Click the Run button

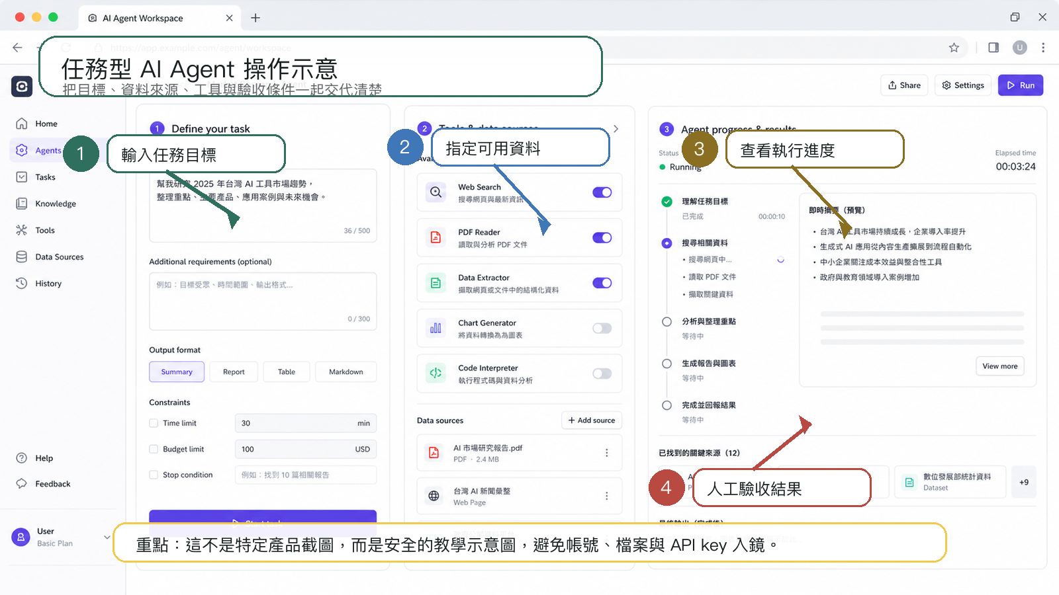click(1021, 85)
